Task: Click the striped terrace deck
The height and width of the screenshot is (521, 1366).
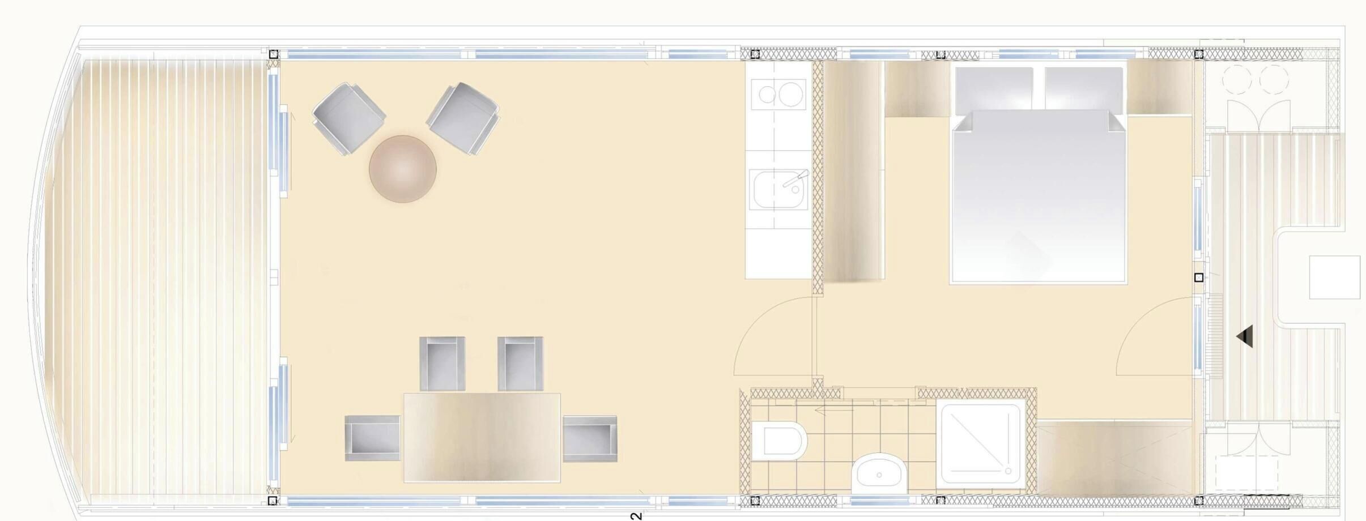Action: pyautogui.click(x=156, y=276)
